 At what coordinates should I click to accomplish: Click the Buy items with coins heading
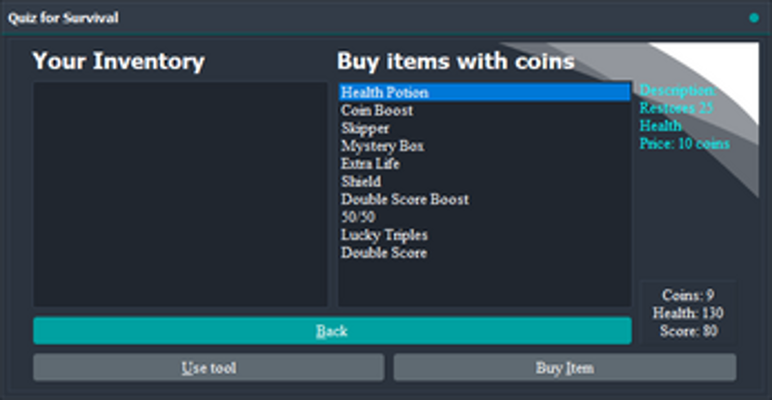point(455,62)
